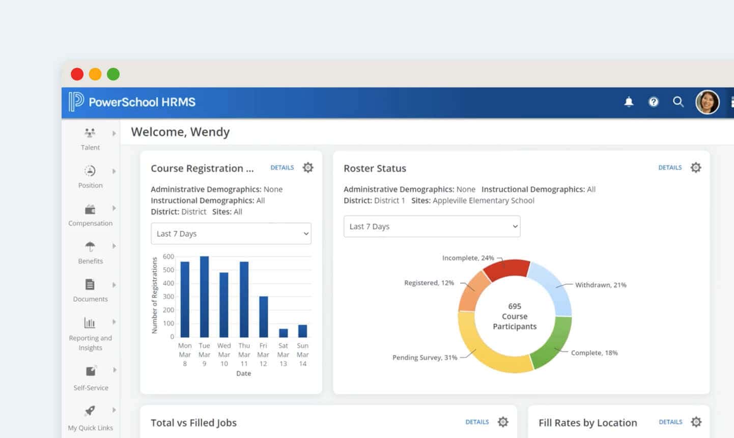Expand the Position submenu arrow

[114, 171]
